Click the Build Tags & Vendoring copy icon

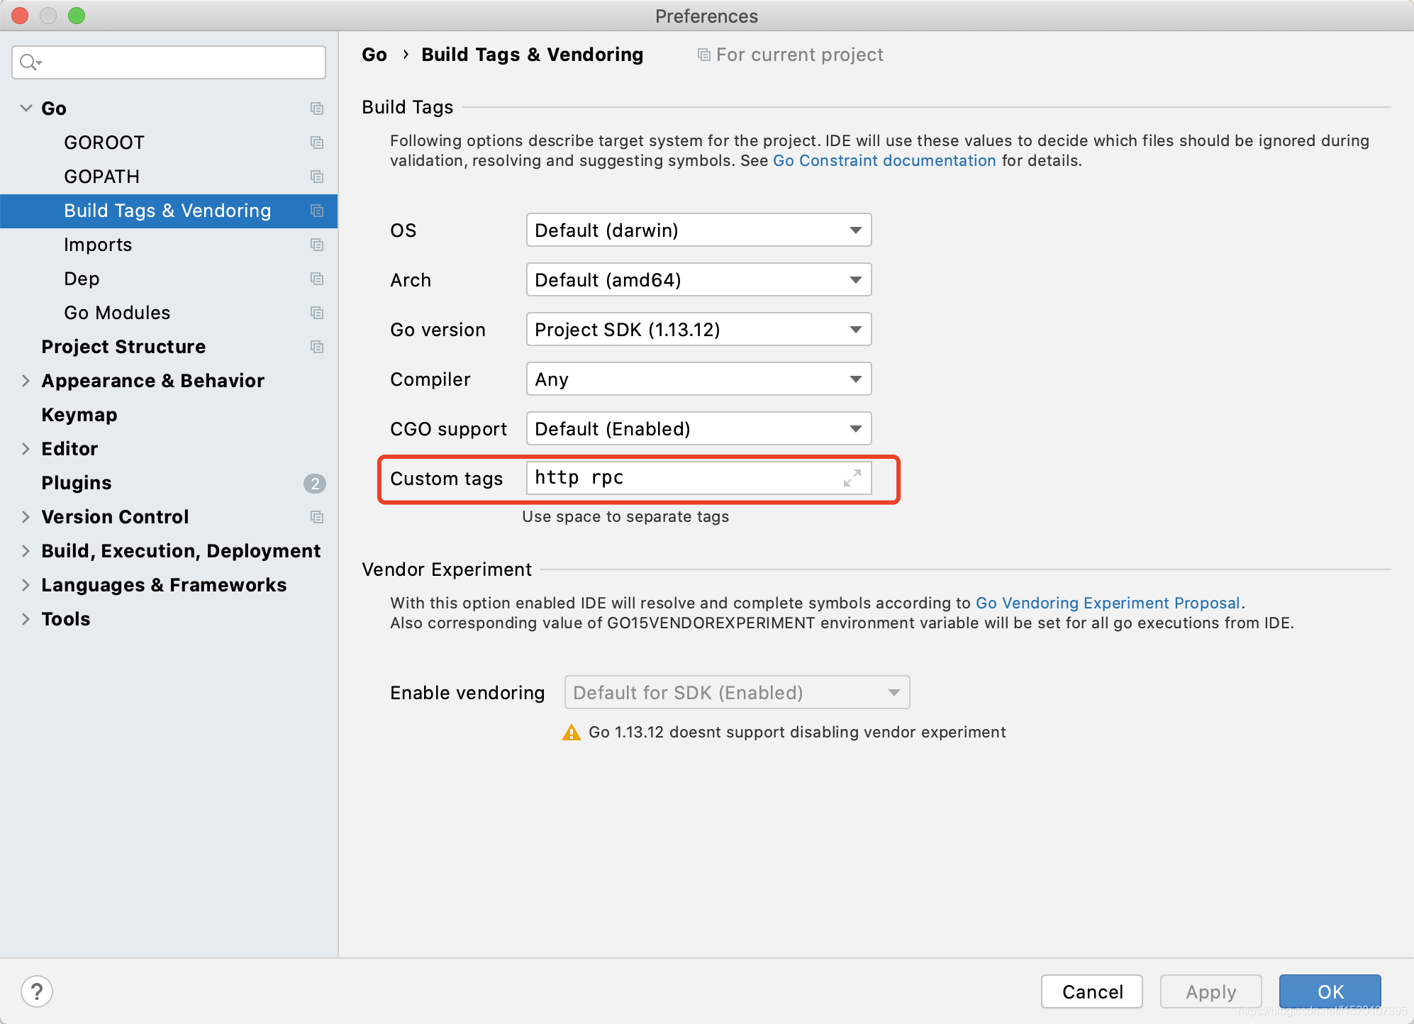[x=317, y=210]
